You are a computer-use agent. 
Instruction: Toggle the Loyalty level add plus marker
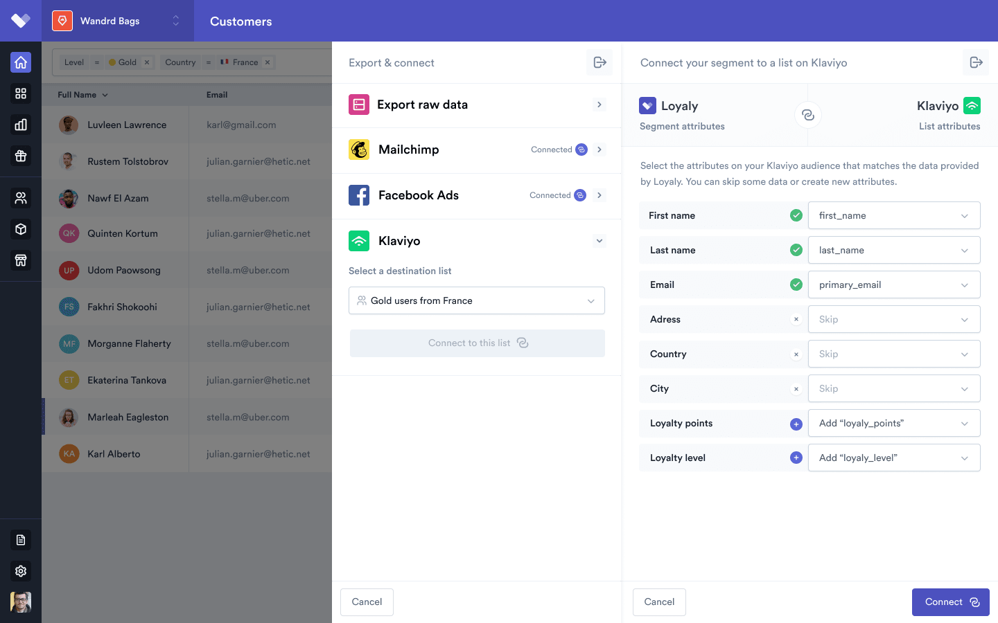point(796,458)
